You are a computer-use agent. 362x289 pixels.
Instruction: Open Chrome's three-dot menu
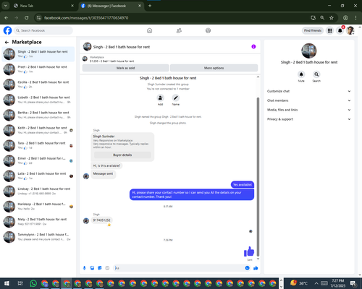pyautogui.click(x=355, y=18)
